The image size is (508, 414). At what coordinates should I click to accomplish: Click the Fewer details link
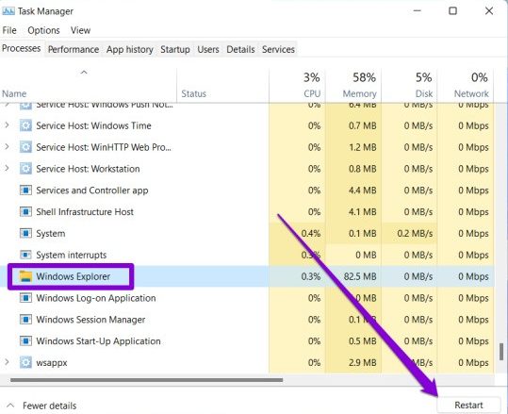(x=50, y=406)
